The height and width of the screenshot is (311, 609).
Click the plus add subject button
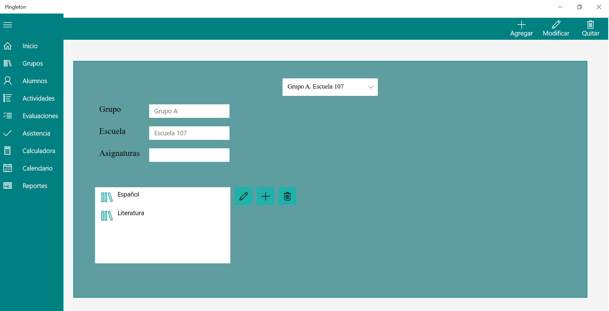pyautogui.click(x=265, y=196)
